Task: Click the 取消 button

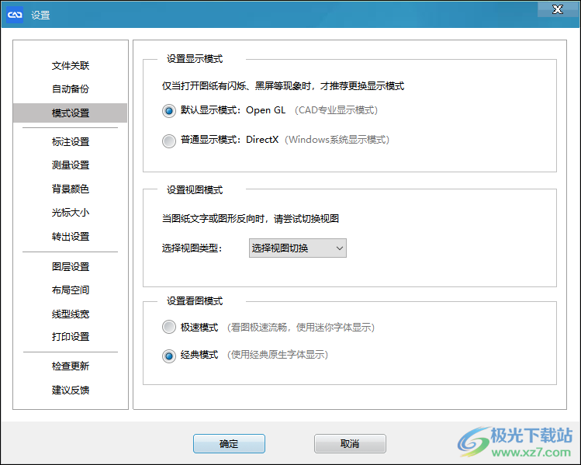Action: (x=350, y=443)
